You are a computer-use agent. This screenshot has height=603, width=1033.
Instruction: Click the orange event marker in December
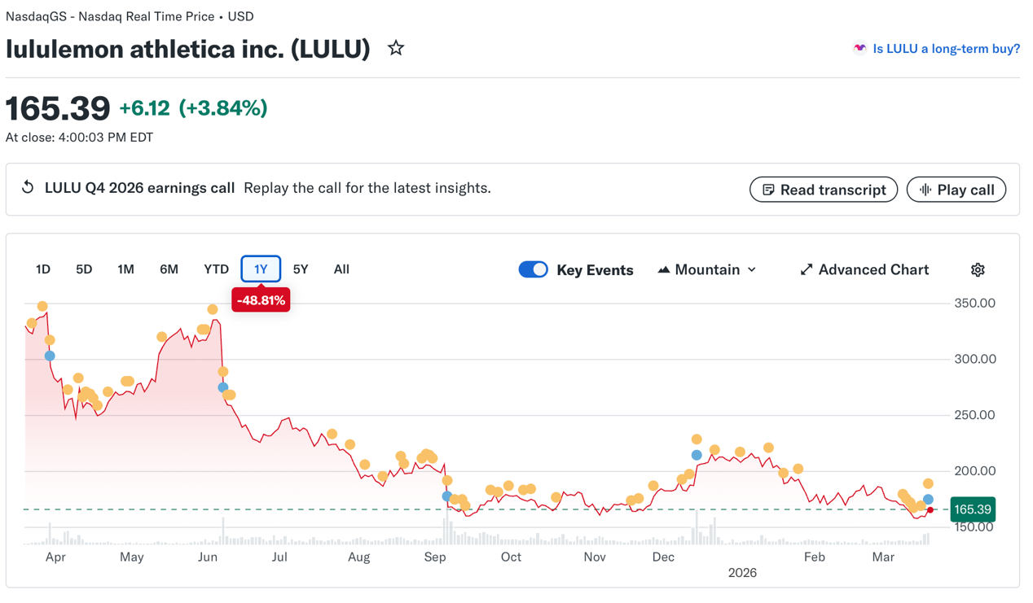pos(695,438)
